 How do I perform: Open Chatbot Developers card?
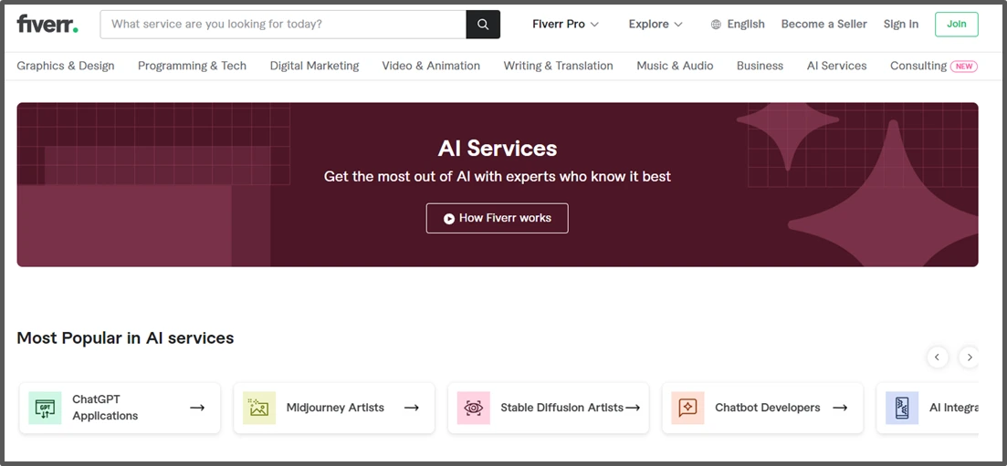763,408
